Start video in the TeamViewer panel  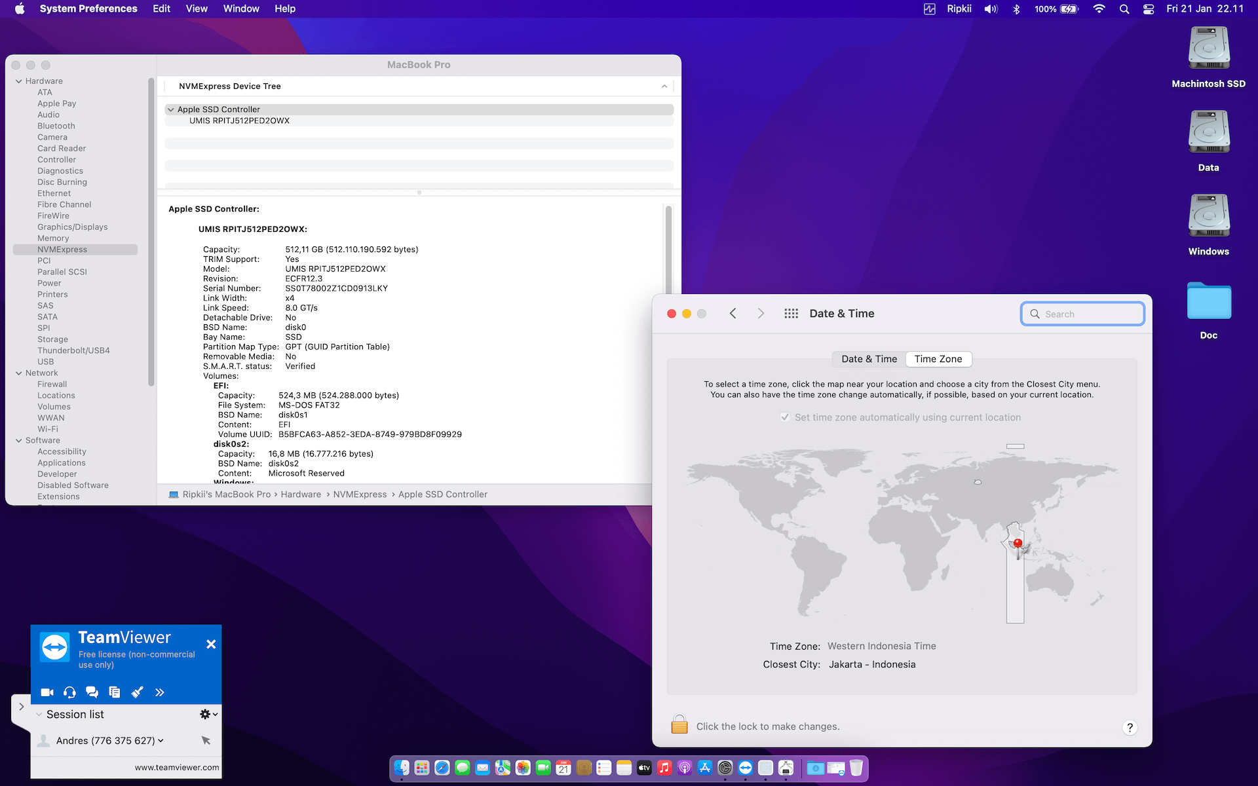click(47, 692)
